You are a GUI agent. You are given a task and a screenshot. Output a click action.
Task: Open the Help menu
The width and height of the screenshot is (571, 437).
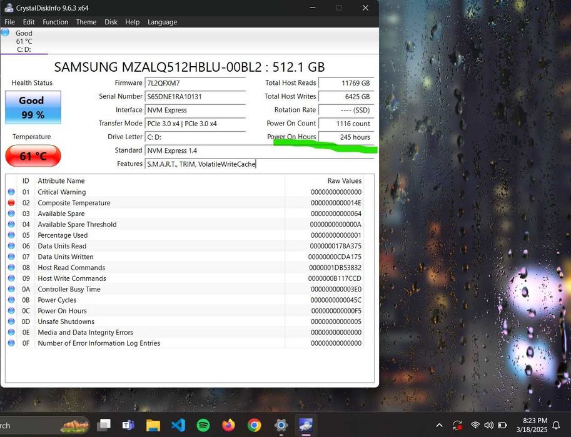(132, 22)
